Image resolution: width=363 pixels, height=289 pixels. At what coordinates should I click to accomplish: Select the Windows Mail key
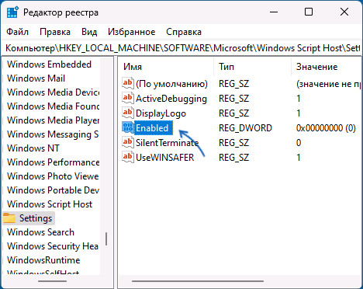36,78
